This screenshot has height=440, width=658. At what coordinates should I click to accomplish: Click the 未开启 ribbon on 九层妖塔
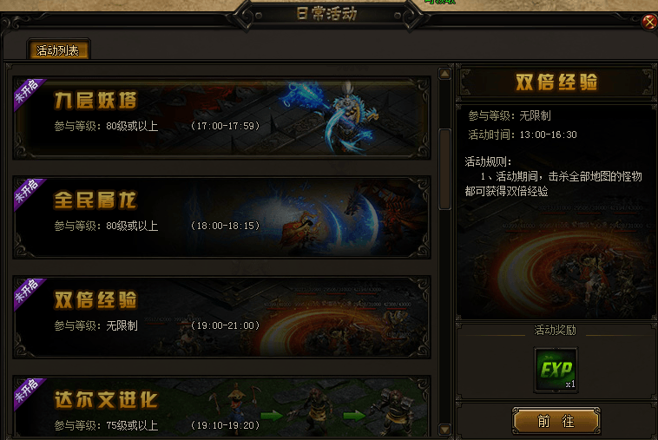[x=29, y=93]
